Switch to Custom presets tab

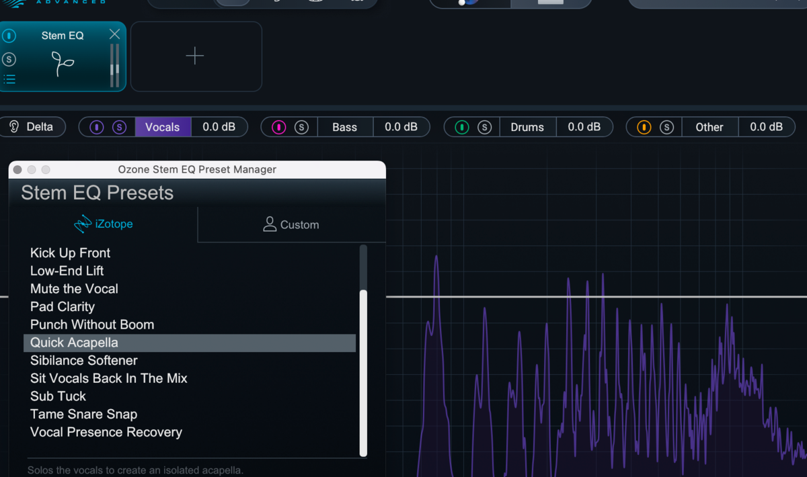[291, 224]
